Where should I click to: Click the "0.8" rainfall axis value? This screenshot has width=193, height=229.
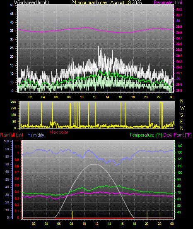[17, 166]
